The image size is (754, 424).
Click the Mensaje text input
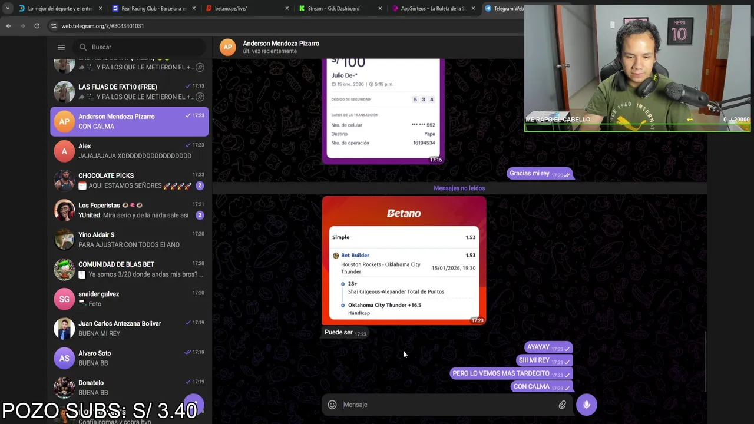pos(448,405)
